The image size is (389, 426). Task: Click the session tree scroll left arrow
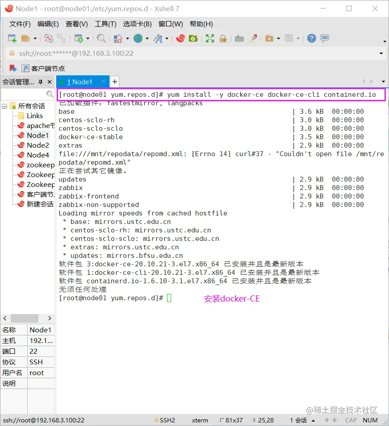[5, 318]
